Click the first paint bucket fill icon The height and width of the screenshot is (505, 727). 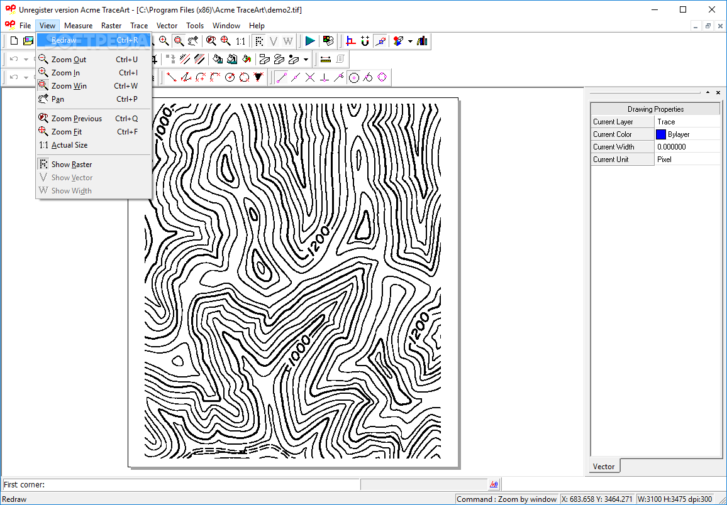click(x=218, y=59)
